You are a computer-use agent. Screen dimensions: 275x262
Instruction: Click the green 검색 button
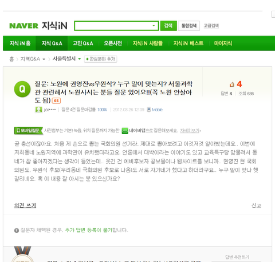[168, 26]
